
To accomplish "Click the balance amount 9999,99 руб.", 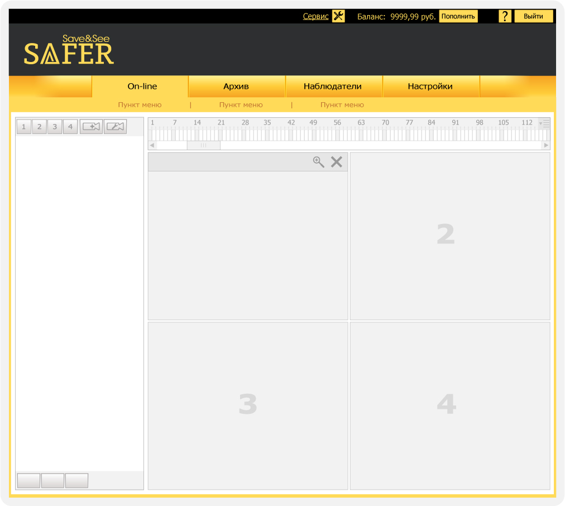I will point(413,17).
